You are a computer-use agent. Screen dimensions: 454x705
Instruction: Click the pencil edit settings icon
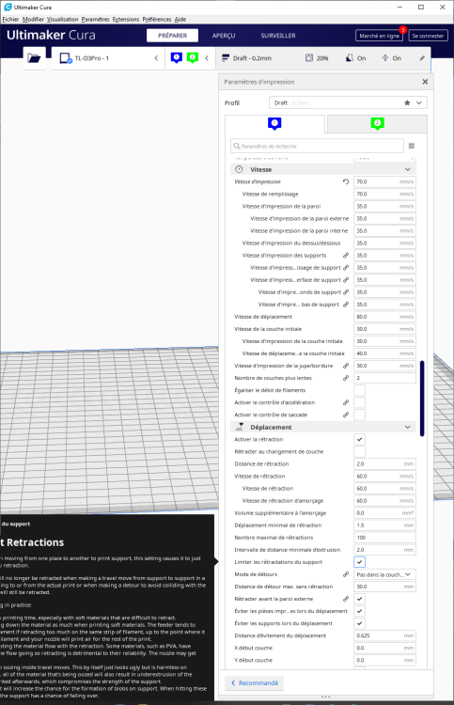422,58
